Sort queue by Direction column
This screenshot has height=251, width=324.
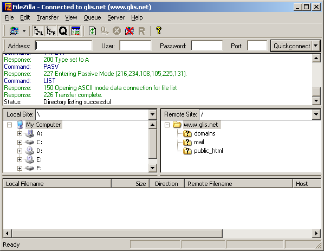pyautogui.click(x=167, y=184)
